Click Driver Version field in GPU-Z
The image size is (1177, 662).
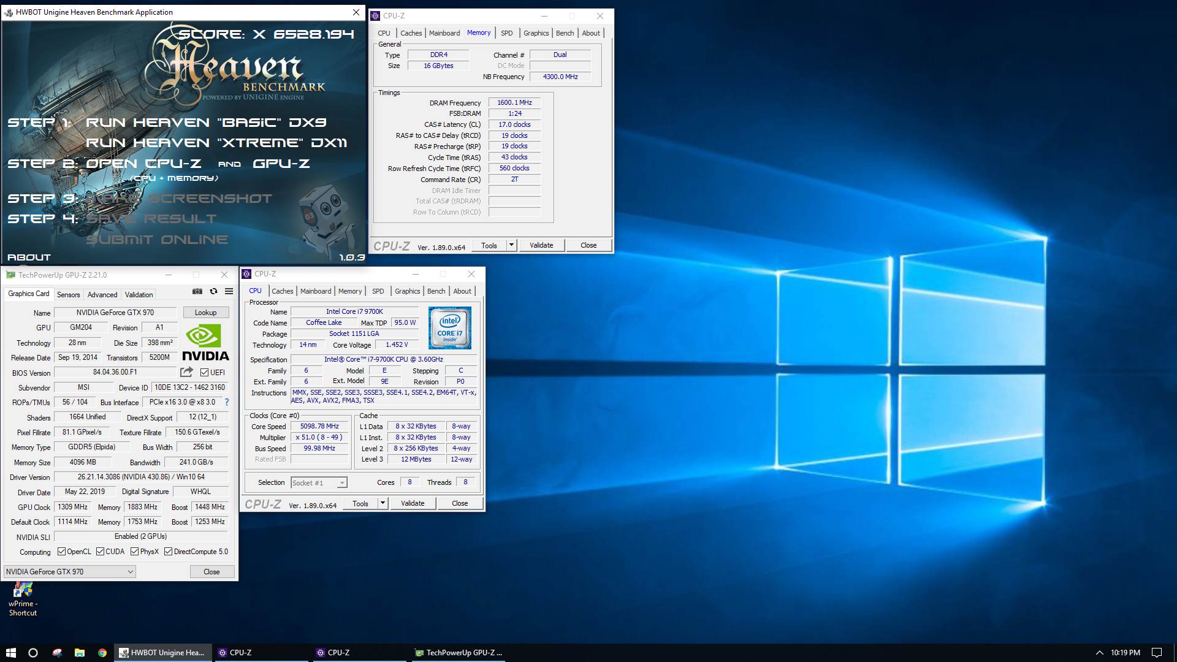141,477
